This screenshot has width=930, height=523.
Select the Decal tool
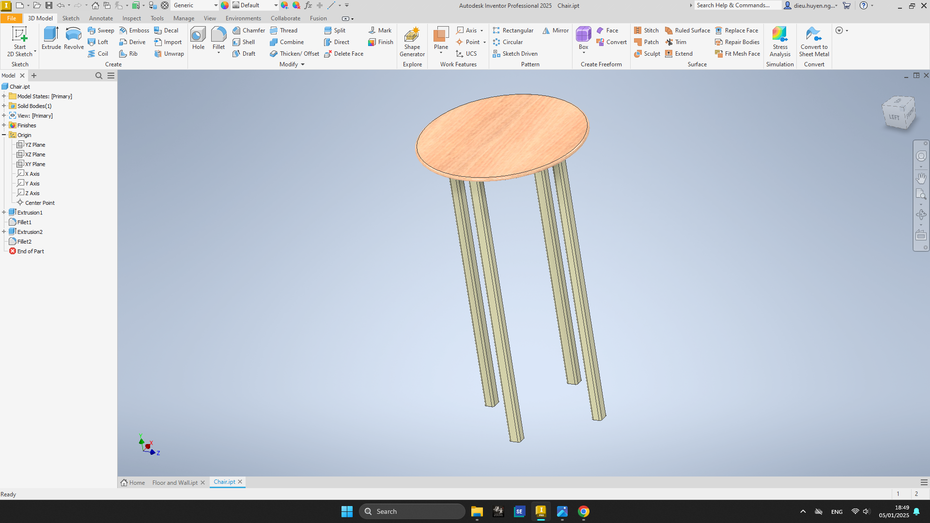[166, 30]
